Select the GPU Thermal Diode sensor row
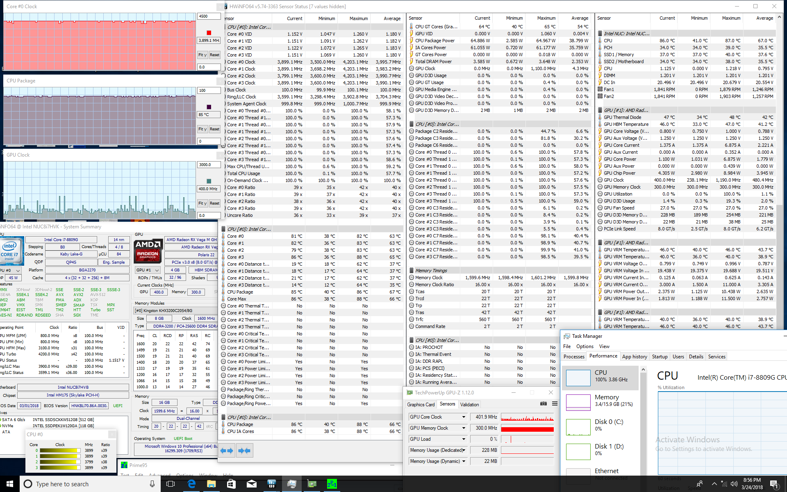787x492 pixels. coord(686,117)
